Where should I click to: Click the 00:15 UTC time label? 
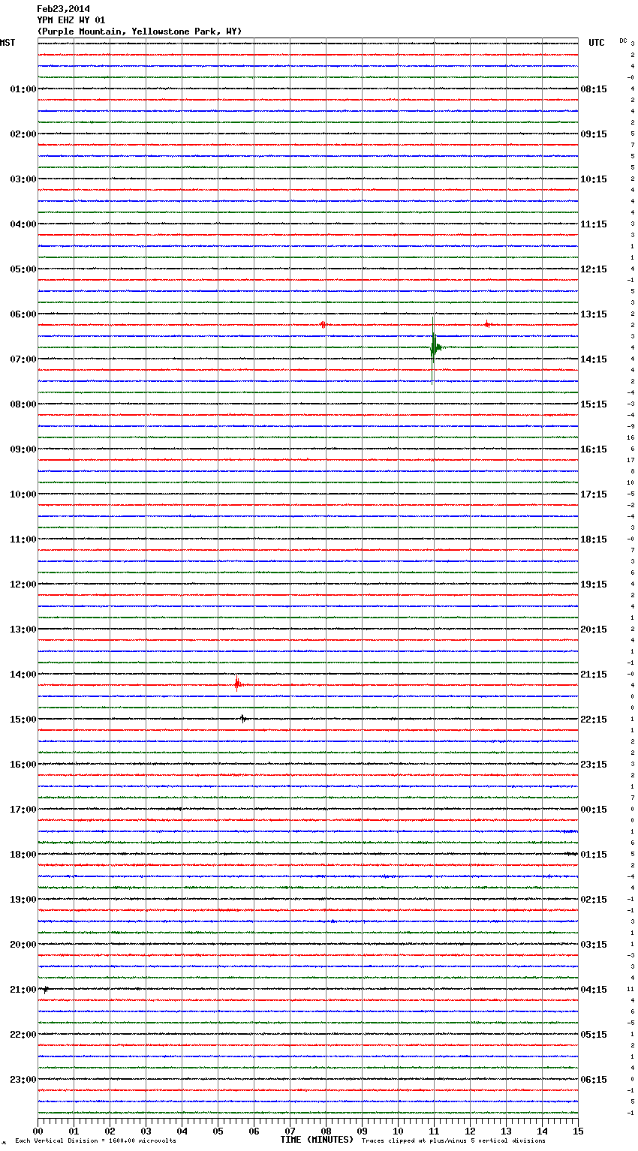594,810
